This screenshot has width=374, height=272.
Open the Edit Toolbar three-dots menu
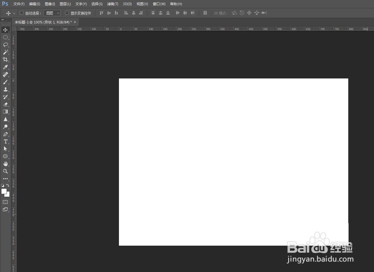pos(5,179)
